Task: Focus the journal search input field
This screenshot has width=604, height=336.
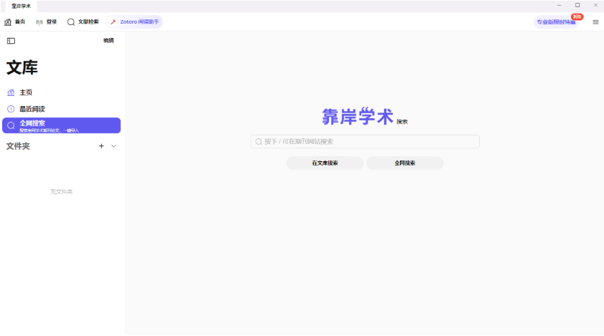Action: [x=365, y=141]
